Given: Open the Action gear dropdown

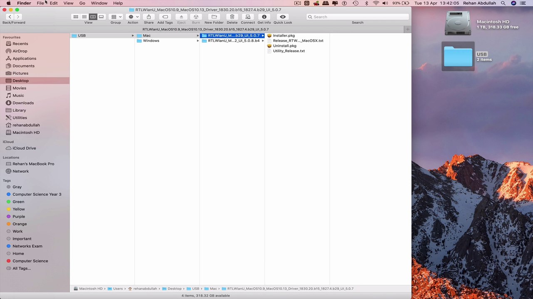Looking at the screenshot, I should click(133, 17).
